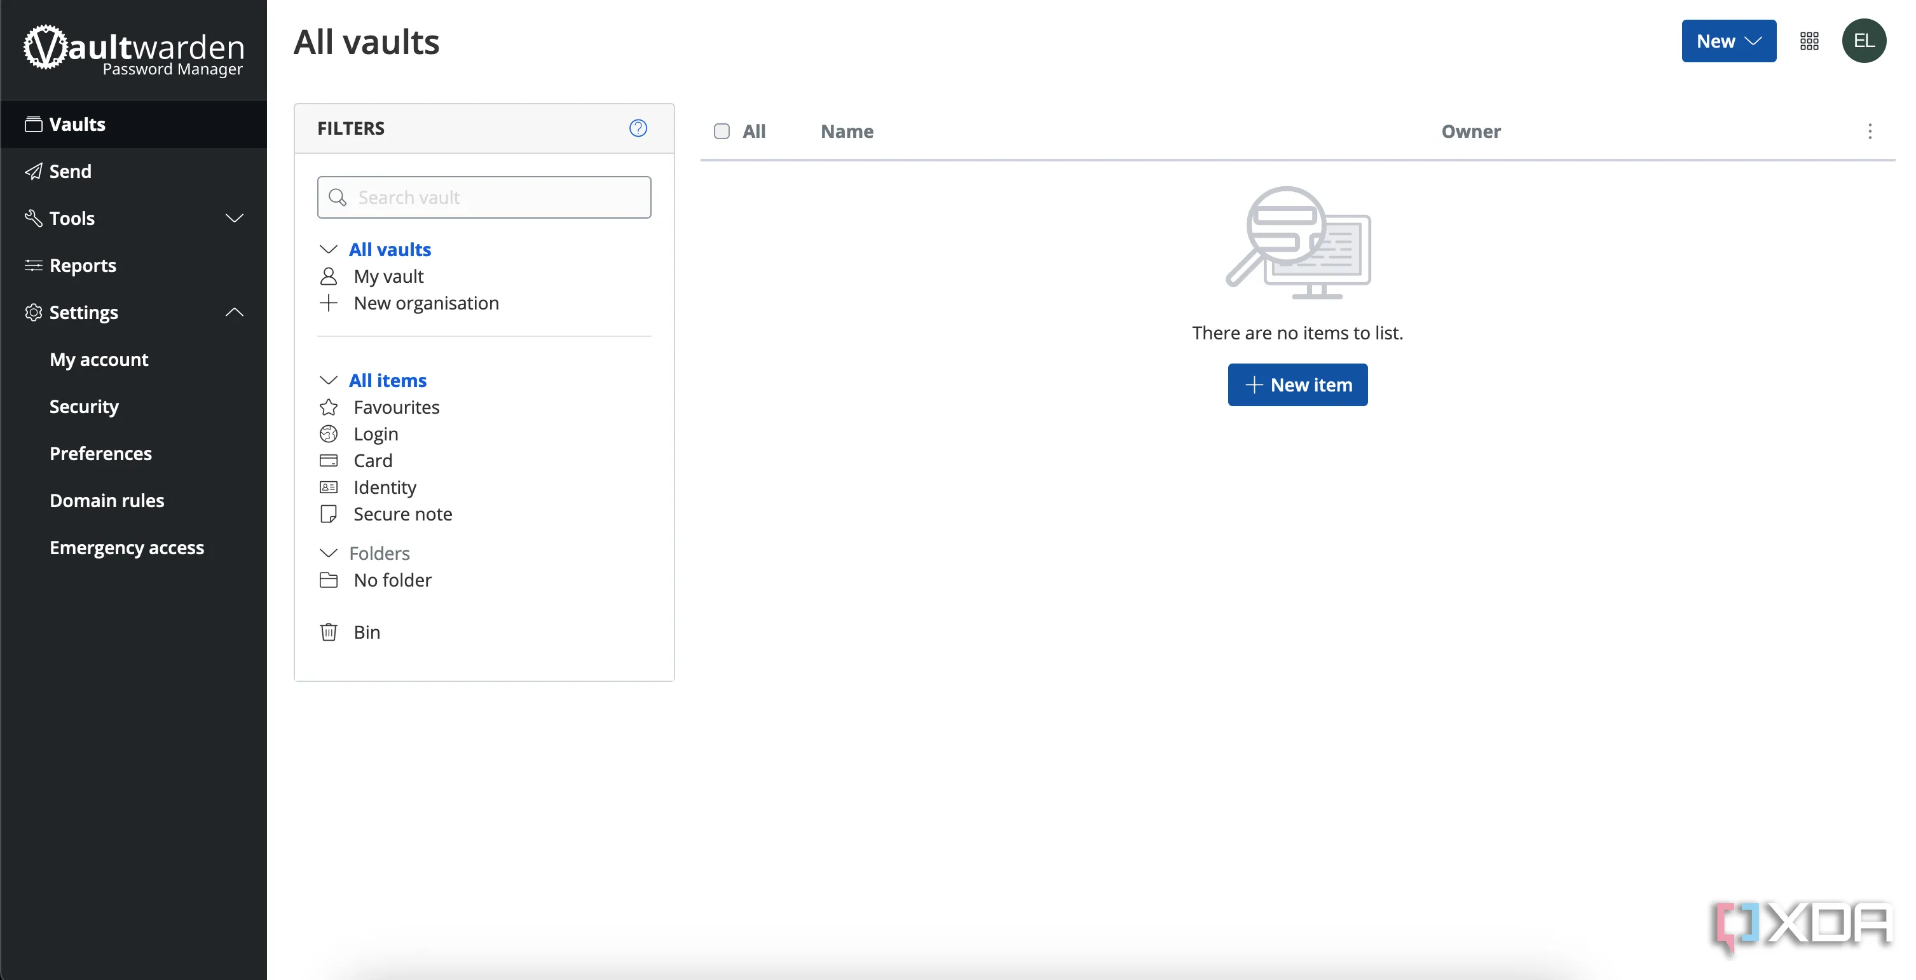The width and height of the screenshot is (1916, 980).
Task: Go to Send in the sidebar
Action: coord(70,172)
